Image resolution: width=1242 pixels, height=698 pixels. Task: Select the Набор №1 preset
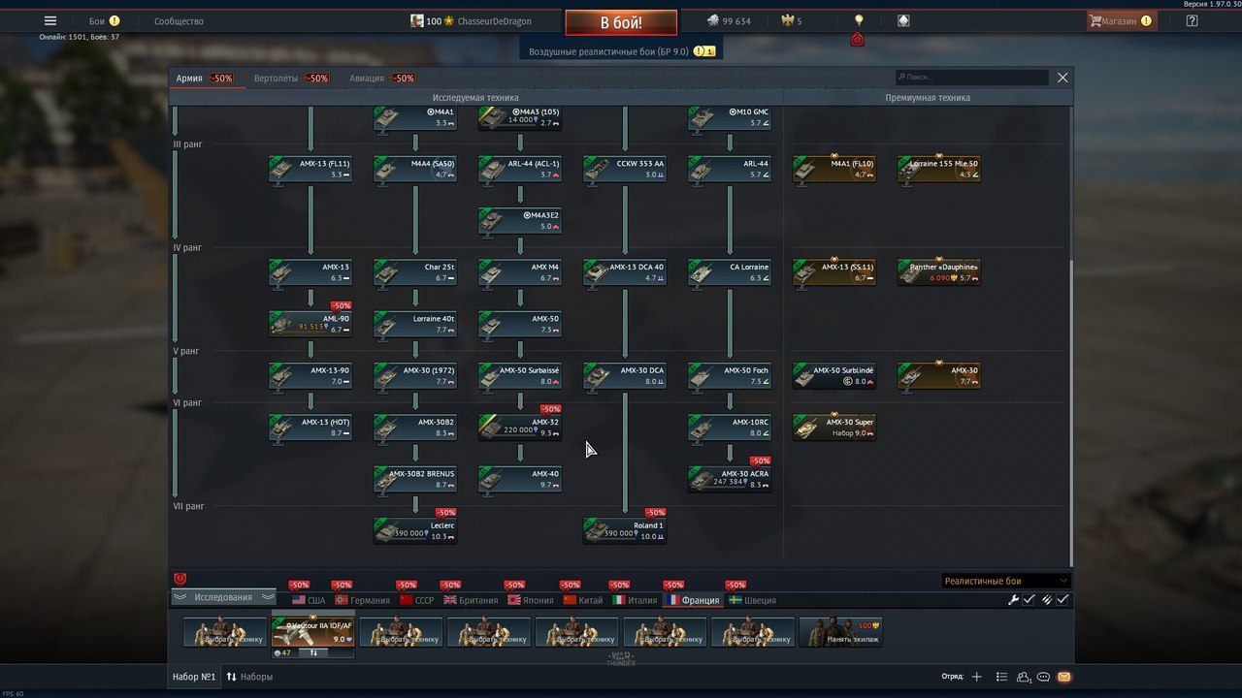coord(194,677)
